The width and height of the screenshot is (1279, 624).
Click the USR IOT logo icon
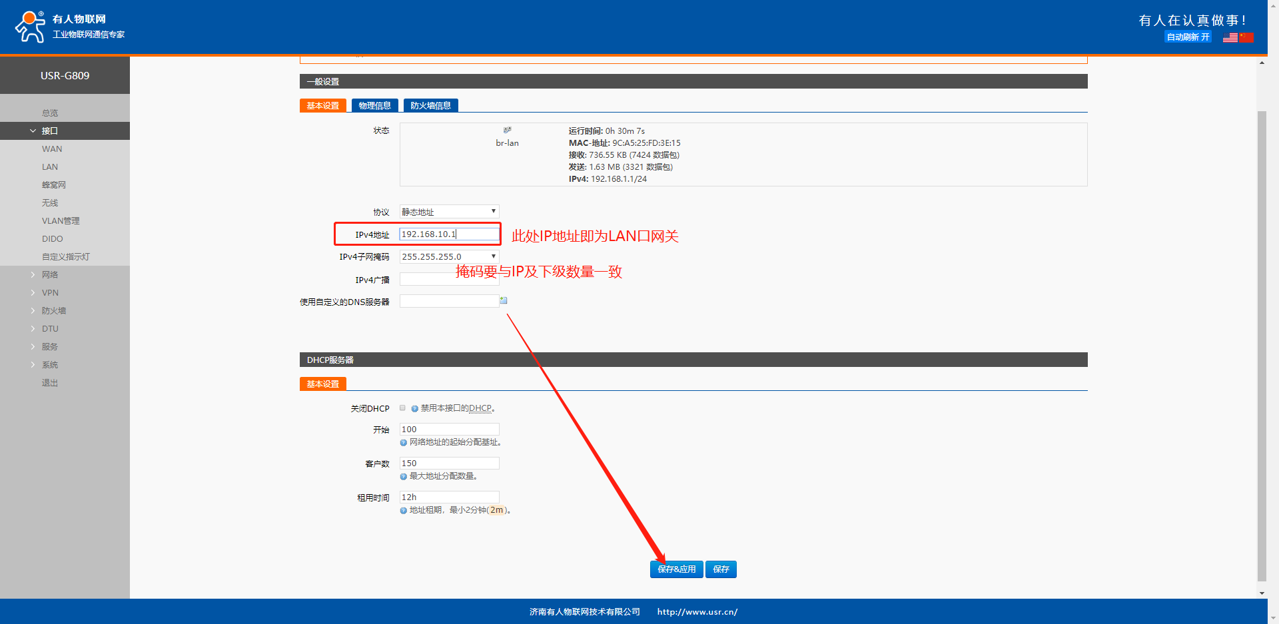30,27
